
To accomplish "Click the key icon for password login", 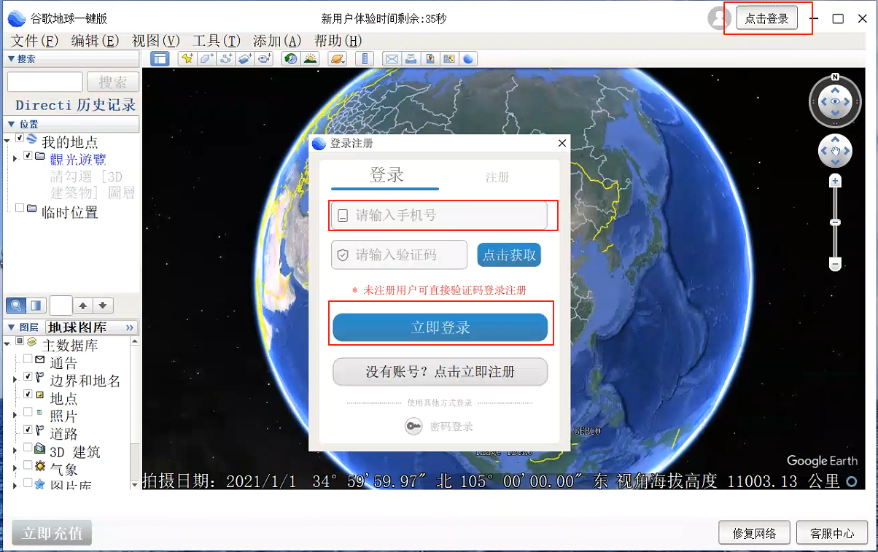I will 413,427.
